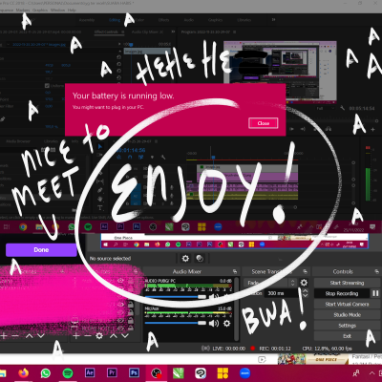Remove selected scene with minus icon
Image resolution: width=382 pixels, height=382 pixels.
(x=15, y=336)
